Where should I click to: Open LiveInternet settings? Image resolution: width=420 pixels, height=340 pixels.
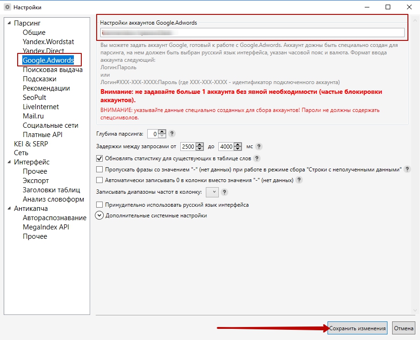41,107
